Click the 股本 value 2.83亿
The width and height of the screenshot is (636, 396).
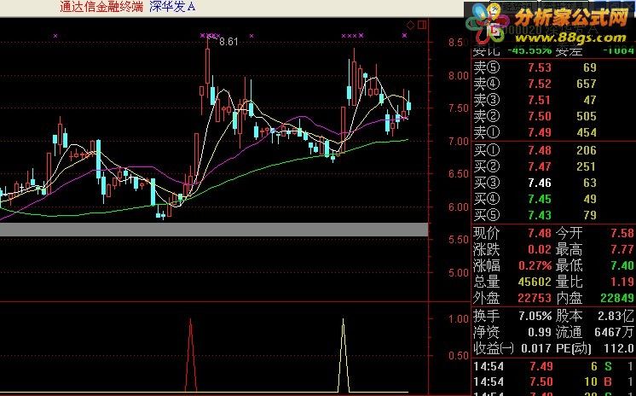click(x=616, y=316)
